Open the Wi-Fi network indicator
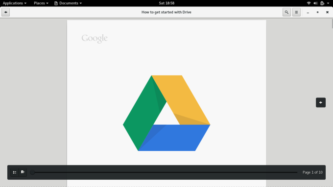This screenshot has height=187, width=333. point(309,3)
